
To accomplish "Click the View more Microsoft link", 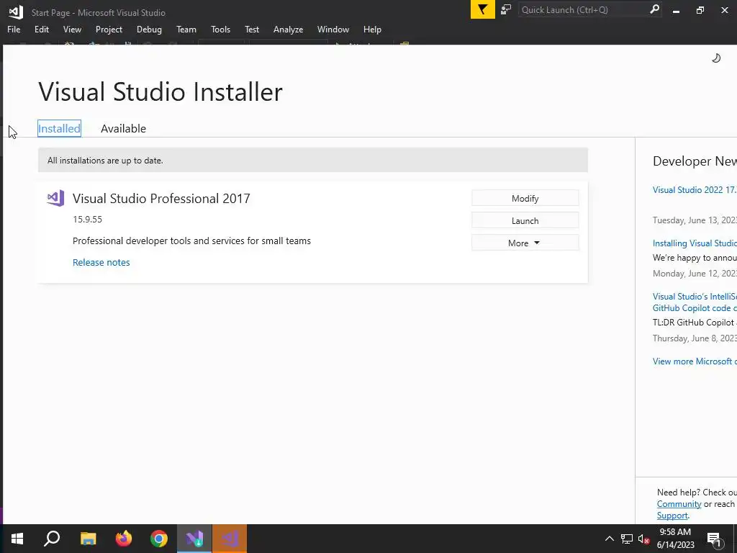I will pos(695,361).
